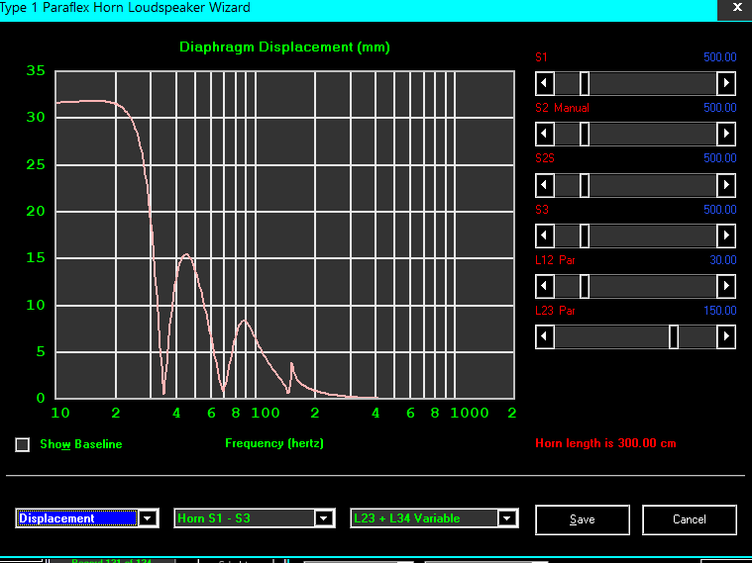
Task: Decrease S2S with left arrow
Action: tap(545, 185)
